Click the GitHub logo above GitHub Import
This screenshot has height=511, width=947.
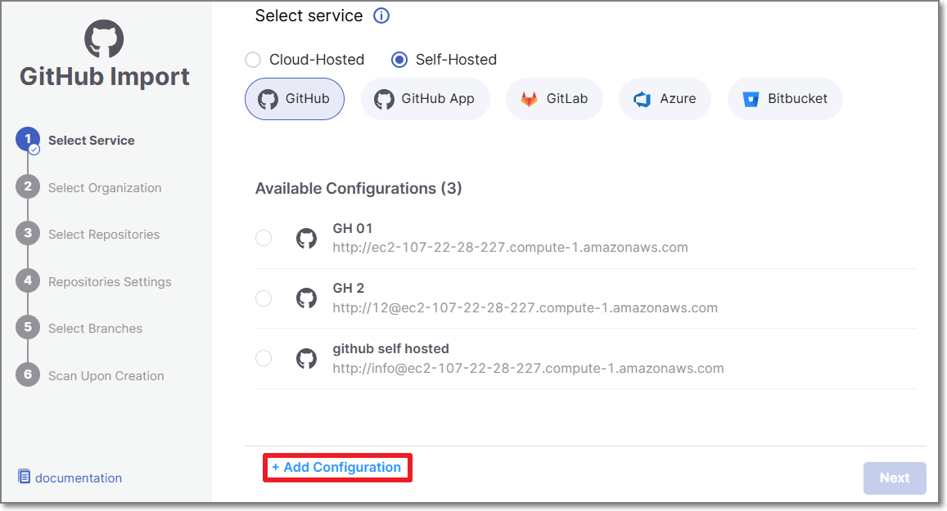(104, 38)
